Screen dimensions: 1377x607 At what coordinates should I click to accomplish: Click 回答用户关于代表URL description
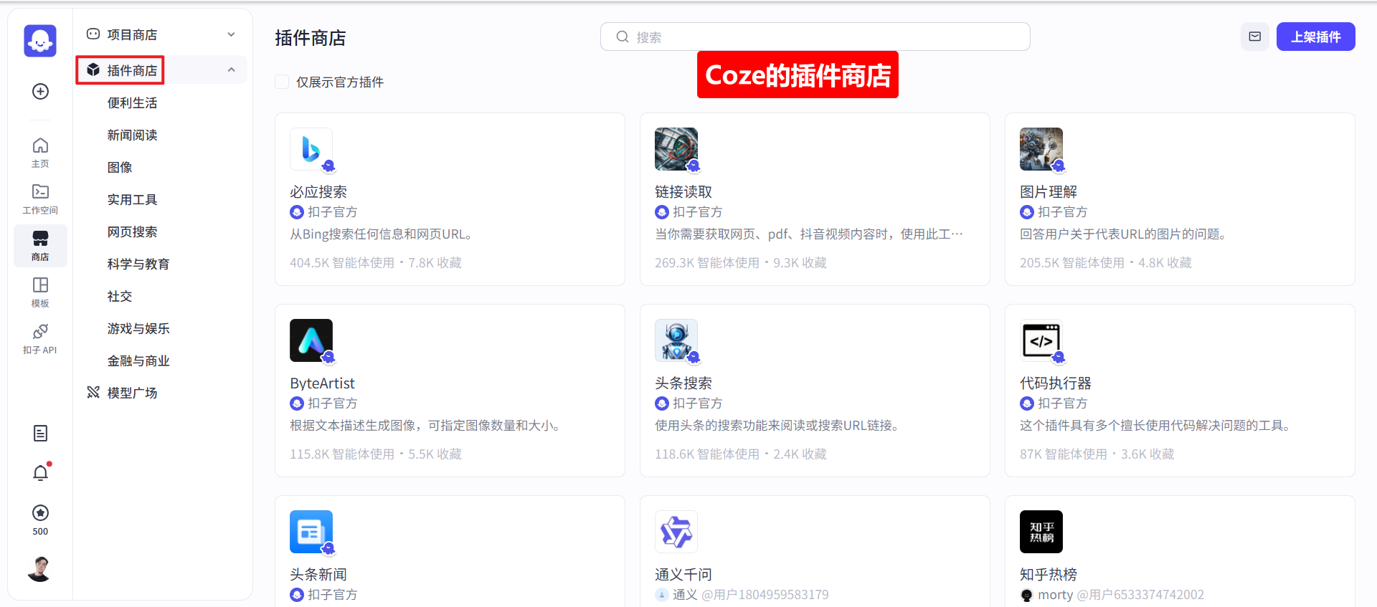(x=1124, y=234)
